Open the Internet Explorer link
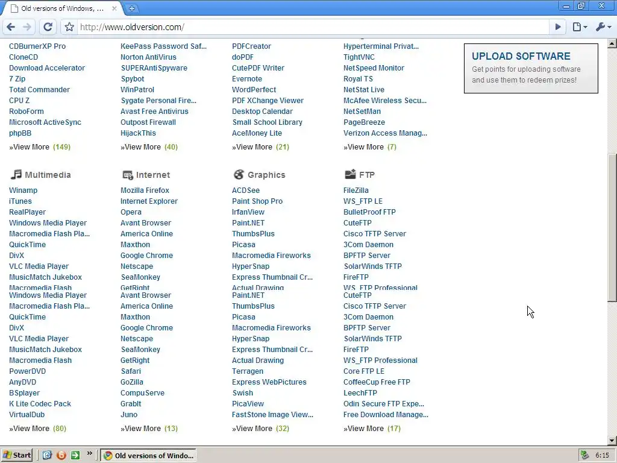The image size is (617, 463). 149,201
